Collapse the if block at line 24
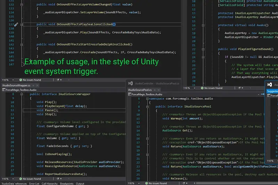 click(x=203, y=57)
